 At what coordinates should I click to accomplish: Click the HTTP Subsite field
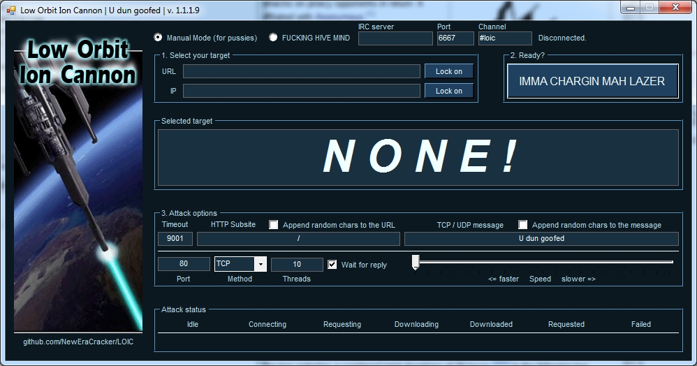[x=298, y=238]
